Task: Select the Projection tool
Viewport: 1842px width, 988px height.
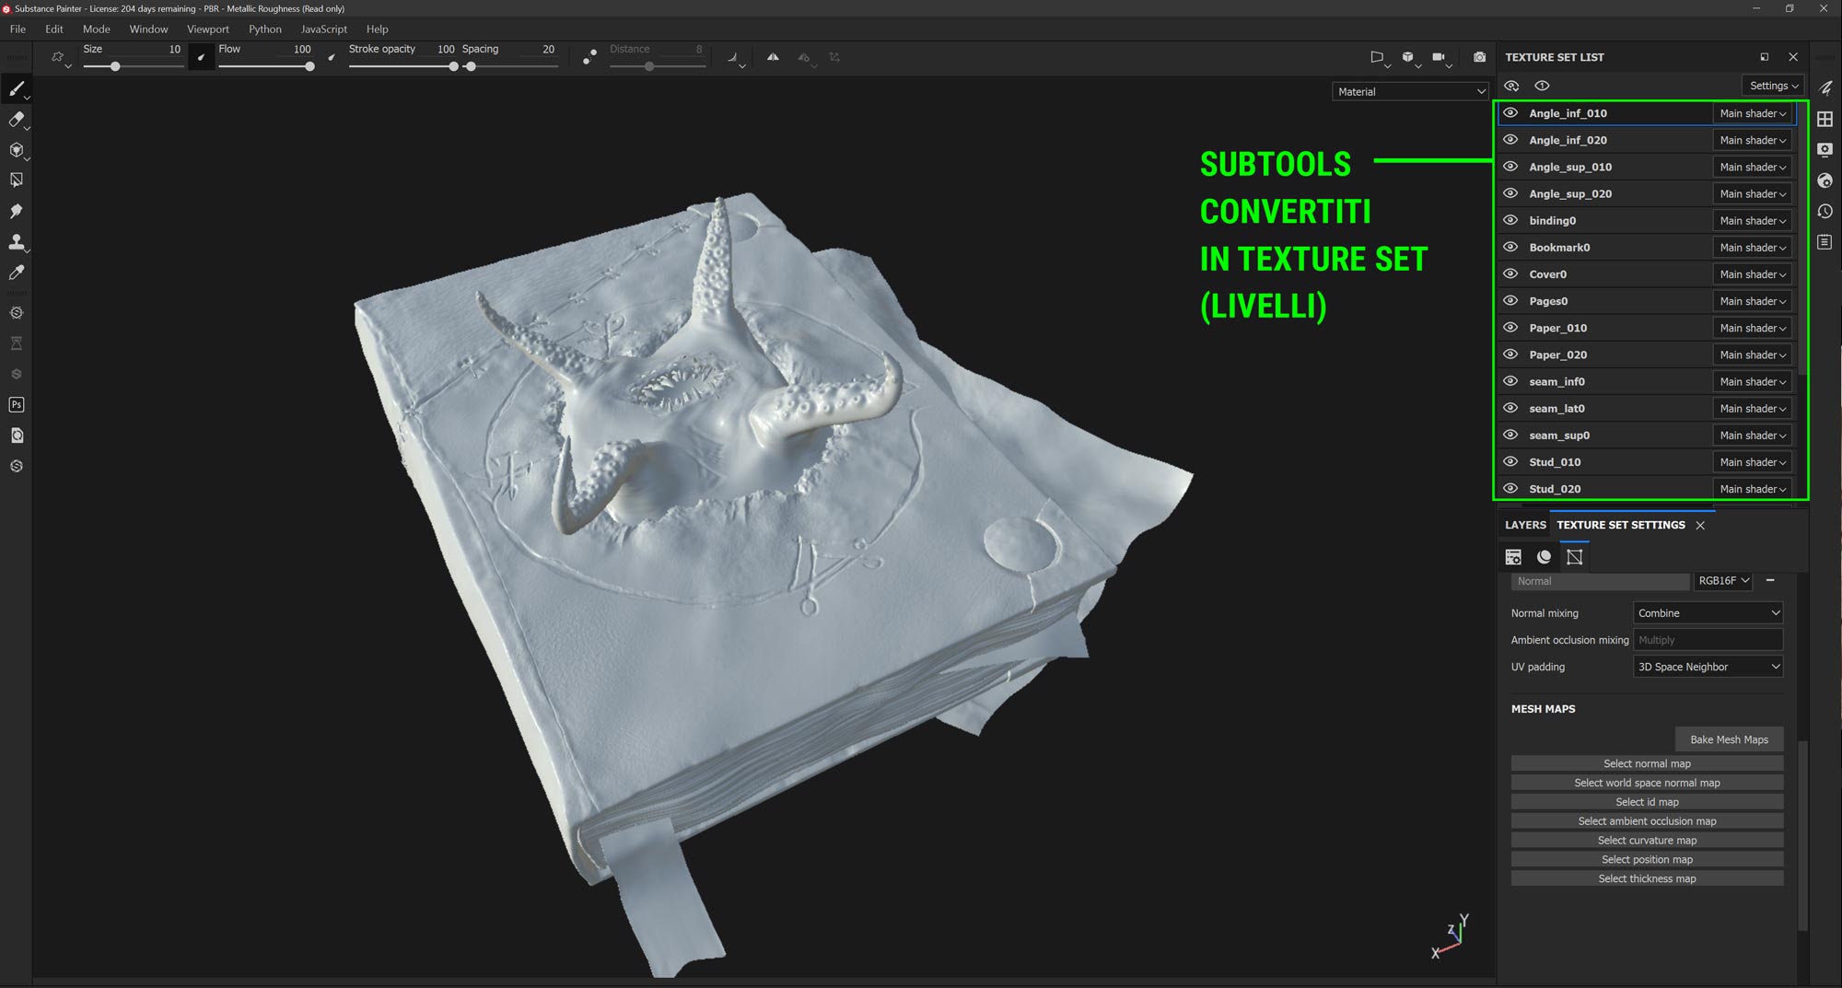Action: pyautogui.click(x=16, y=150)
